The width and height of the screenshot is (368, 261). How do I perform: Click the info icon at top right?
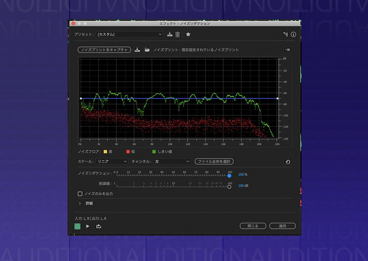point(293,34)
